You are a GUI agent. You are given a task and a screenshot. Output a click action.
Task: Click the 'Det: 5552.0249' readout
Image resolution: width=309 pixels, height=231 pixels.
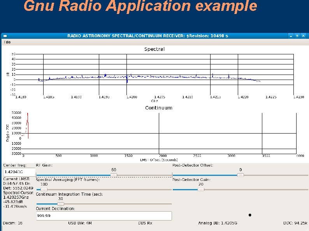point(18,188)
